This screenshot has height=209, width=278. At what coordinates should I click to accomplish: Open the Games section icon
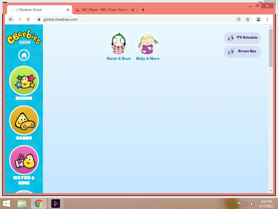pyautogui.click(x=24, y=120)
